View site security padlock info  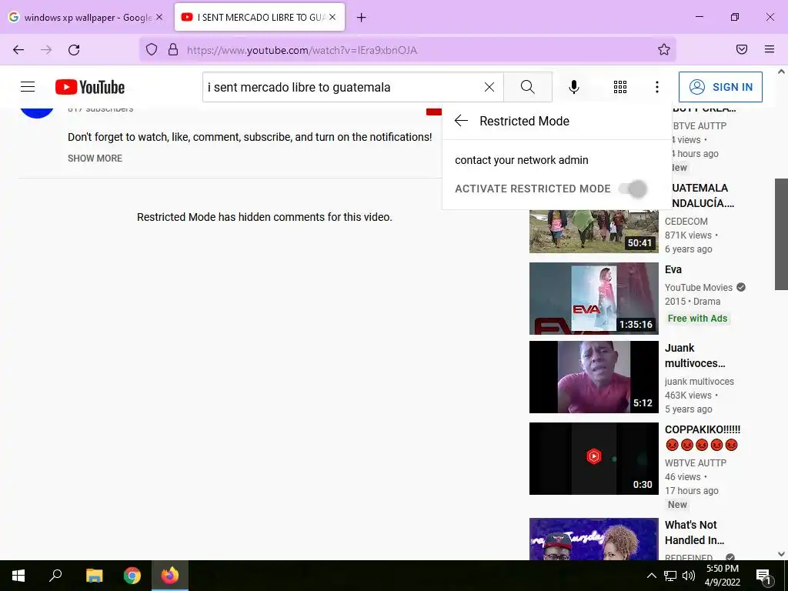pos(173,49)
